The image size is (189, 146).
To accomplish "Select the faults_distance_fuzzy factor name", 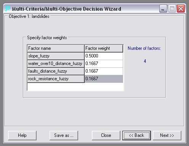I will 56,71.
